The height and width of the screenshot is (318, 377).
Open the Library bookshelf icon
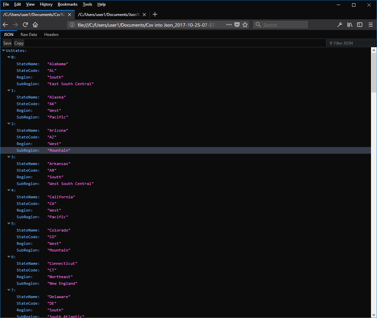coord(350,25)
